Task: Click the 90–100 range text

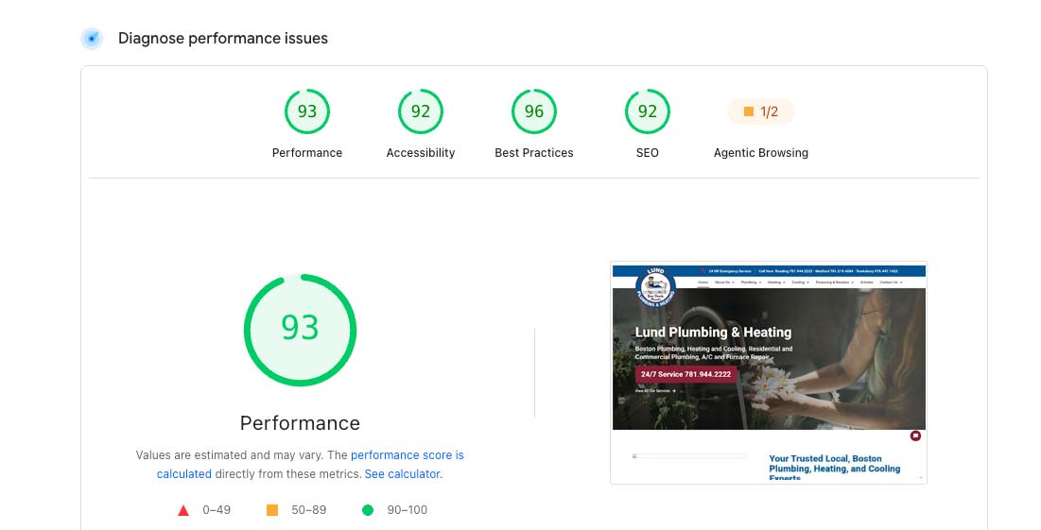Action: pyautogui.click(x=407, y=510)
